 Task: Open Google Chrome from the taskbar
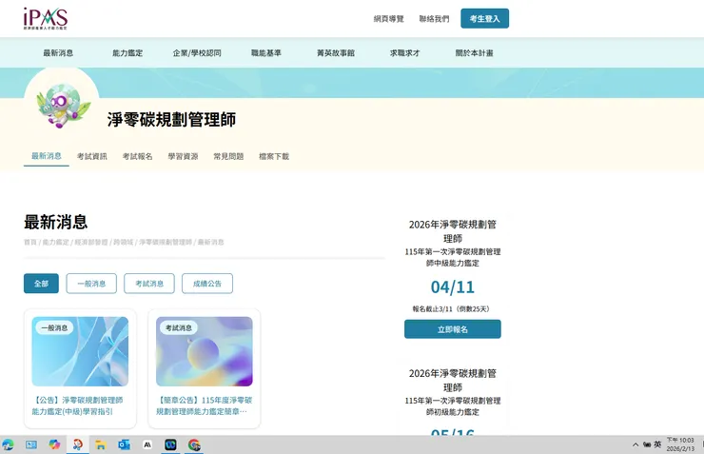click(194, 445)
